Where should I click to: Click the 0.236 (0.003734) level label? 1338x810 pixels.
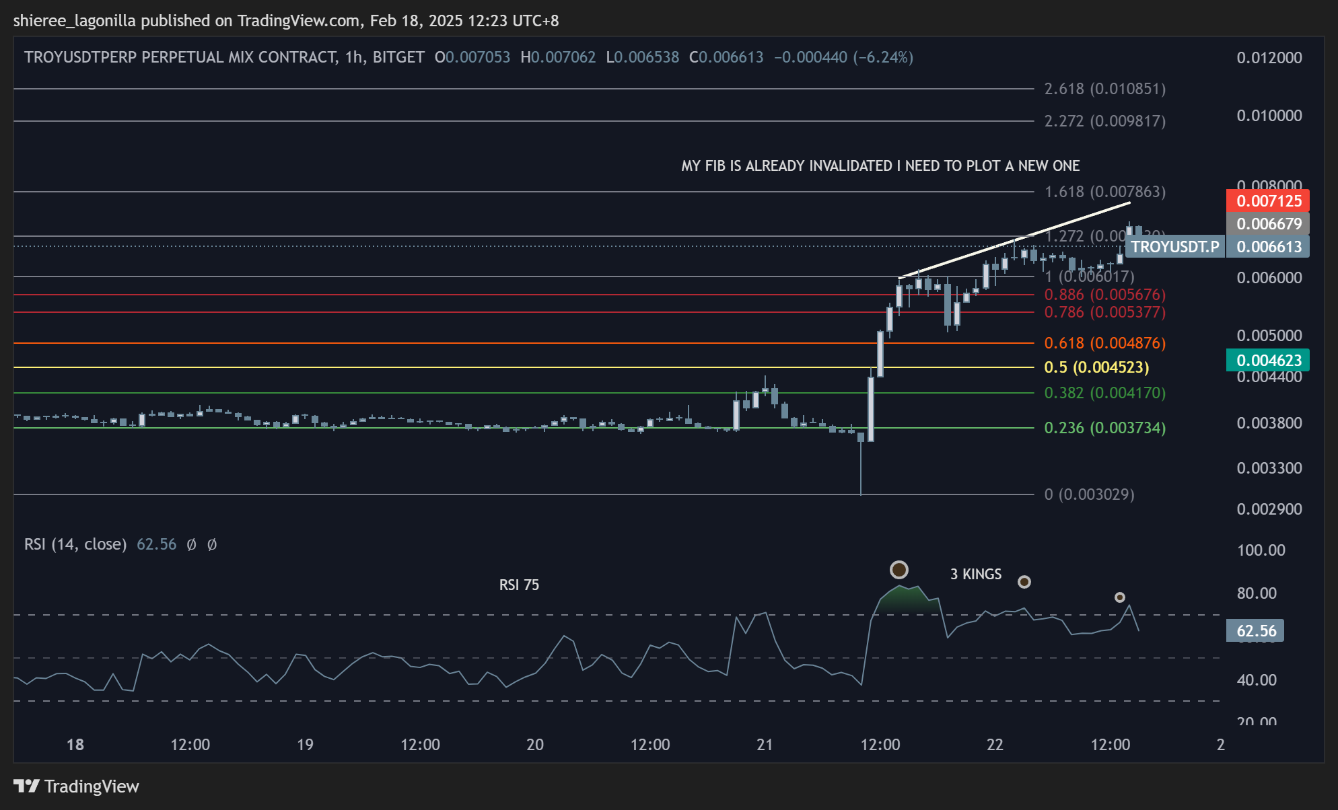pyautogui.click(x=1104, y=428)
